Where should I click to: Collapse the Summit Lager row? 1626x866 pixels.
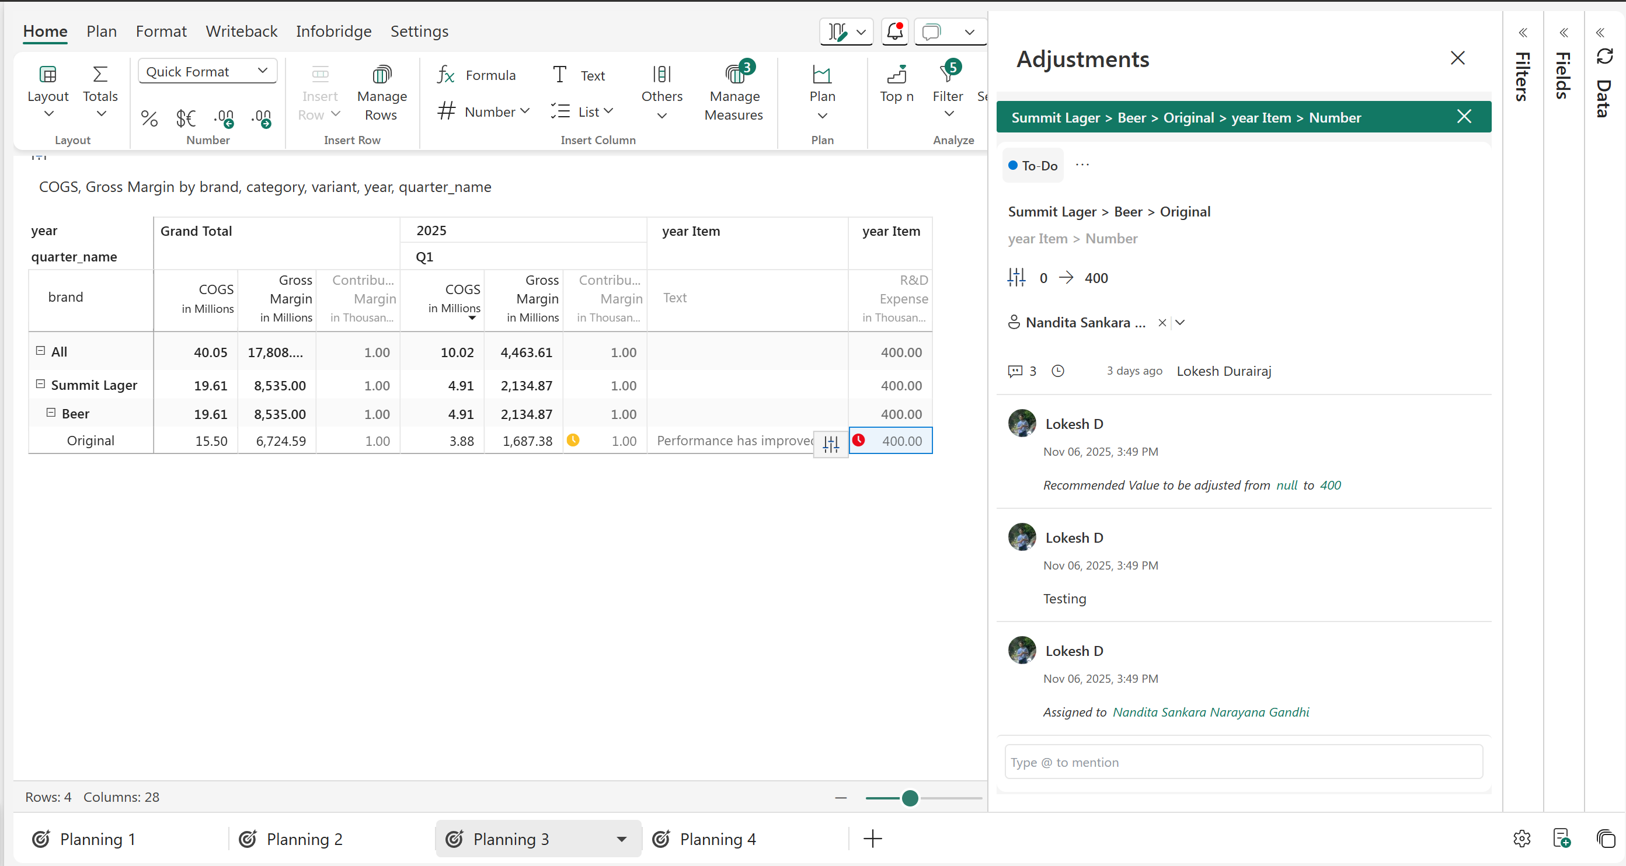(40, 384)
